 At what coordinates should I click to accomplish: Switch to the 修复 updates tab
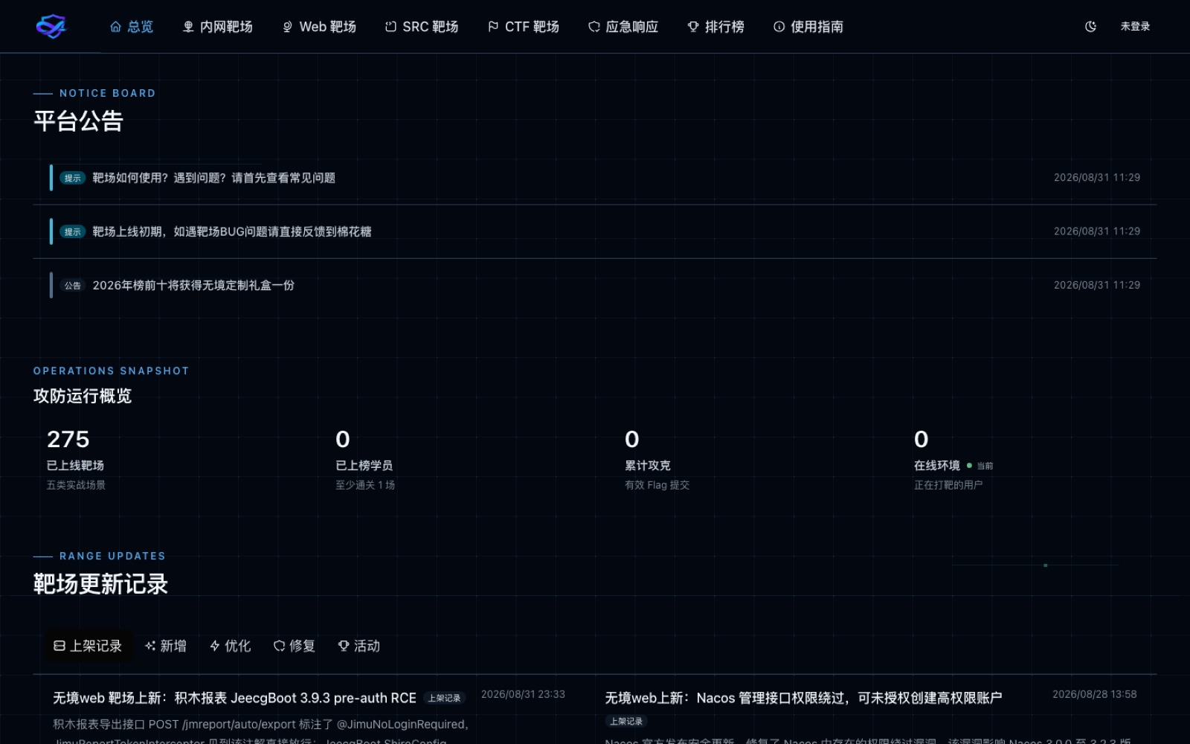[295, 646]
